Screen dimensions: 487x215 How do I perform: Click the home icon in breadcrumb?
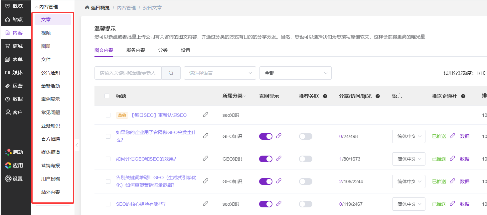[87, 8]
